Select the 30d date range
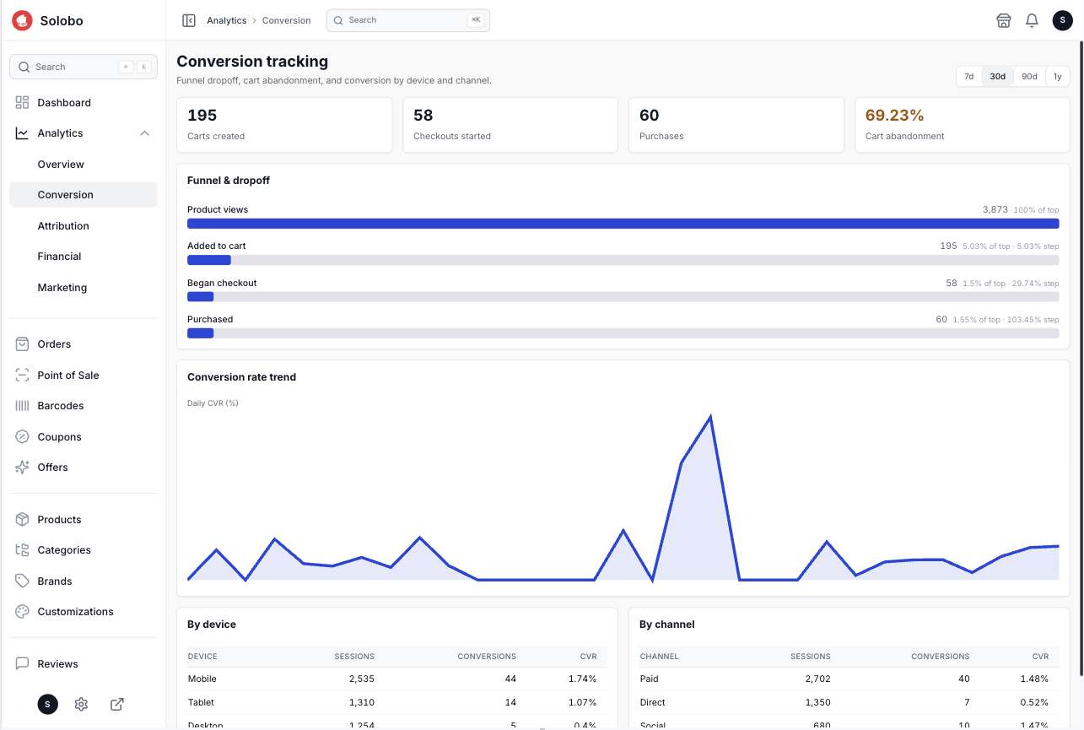The image size is (1084, 730). click(998, 77)
